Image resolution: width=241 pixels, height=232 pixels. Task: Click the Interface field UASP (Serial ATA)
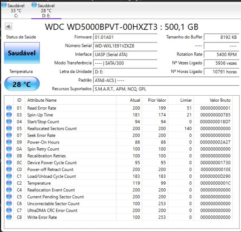tap(125, 55)
